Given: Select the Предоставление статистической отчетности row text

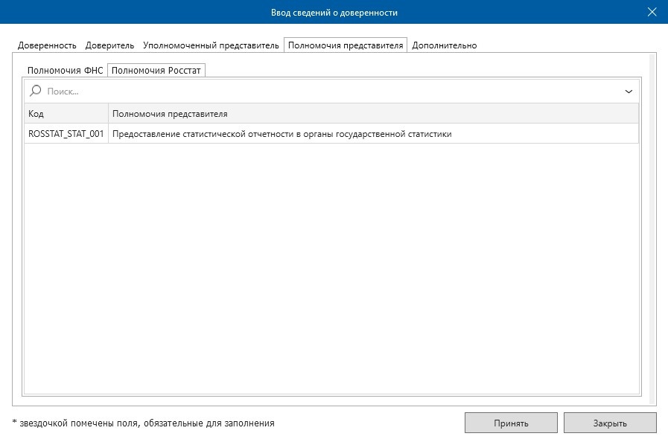Looking at the screenshot, I should point(282,134).
